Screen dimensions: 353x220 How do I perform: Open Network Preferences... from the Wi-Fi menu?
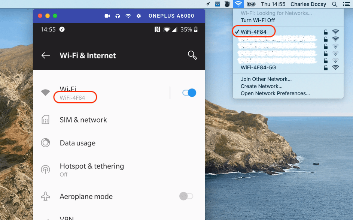[275, 93]
